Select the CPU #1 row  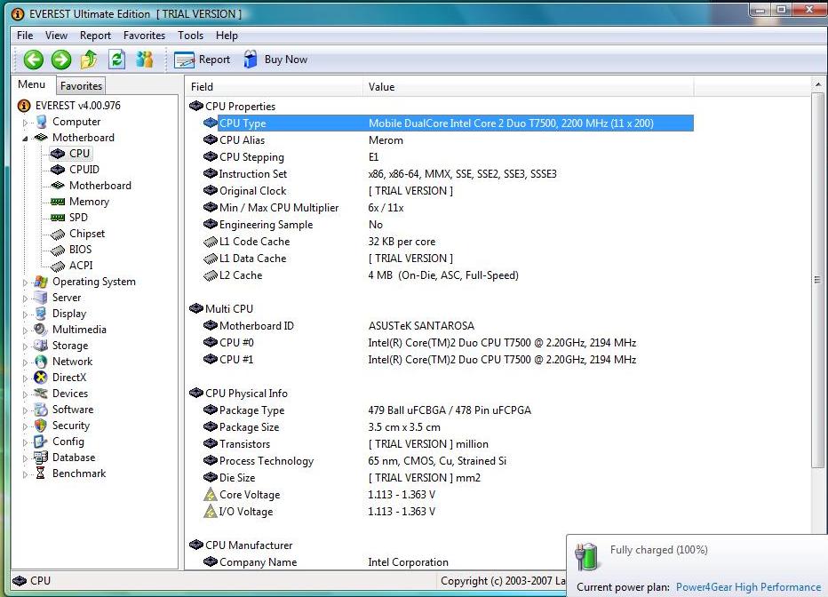coord(448,360)
